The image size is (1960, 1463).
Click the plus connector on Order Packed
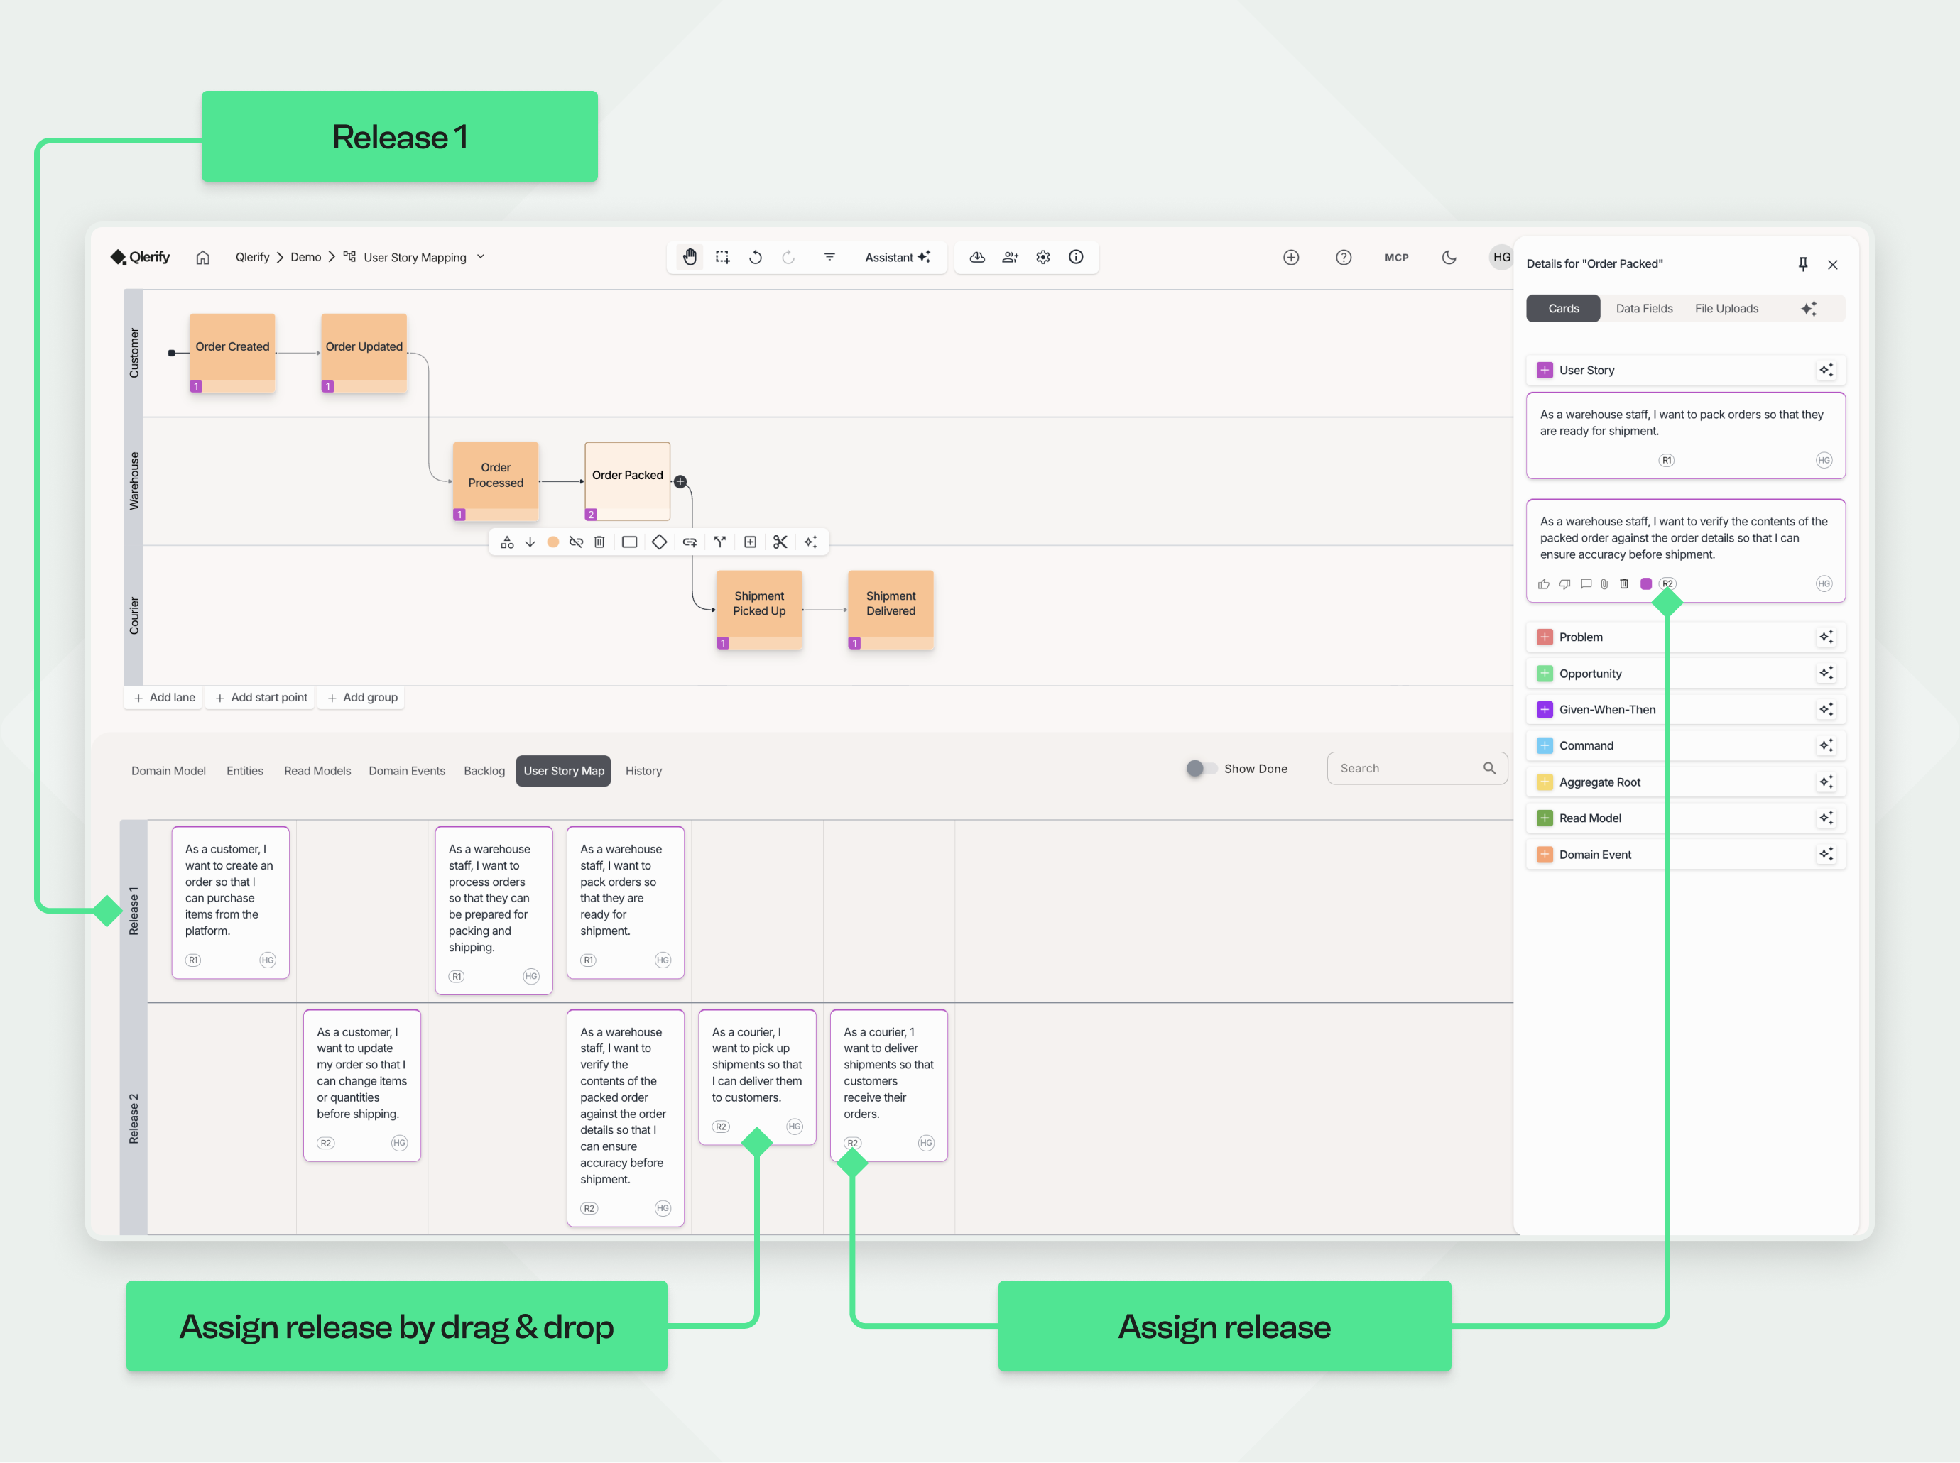pos(680,482)
